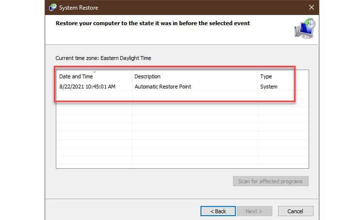Viewport: 364px width, 220px height.
Task: Click Scan for affected programs button
Action: click(271, 181)
